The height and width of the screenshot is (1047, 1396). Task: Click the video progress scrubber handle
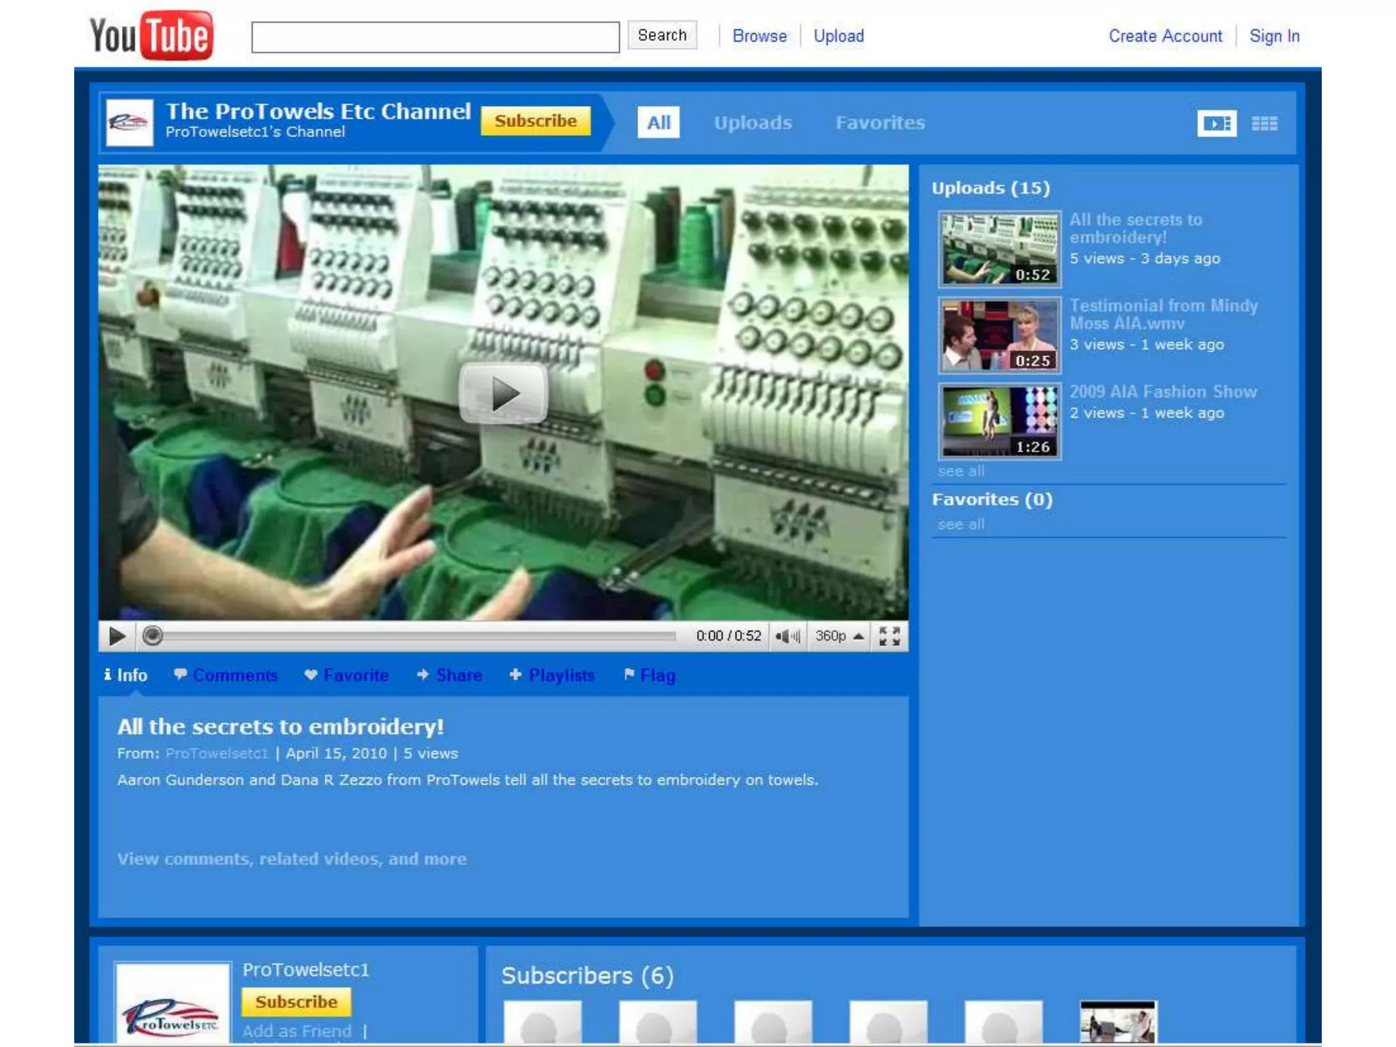point(153,636)
